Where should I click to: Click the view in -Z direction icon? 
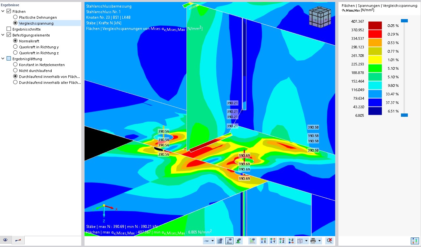(x=291, y=241)
